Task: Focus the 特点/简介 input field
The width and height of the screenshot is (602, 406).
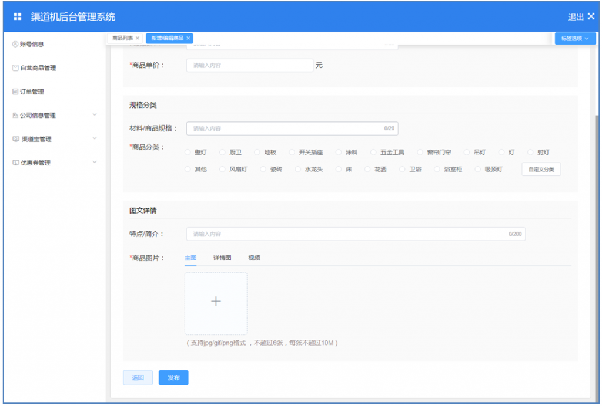Action: click(x=356, y=234)
